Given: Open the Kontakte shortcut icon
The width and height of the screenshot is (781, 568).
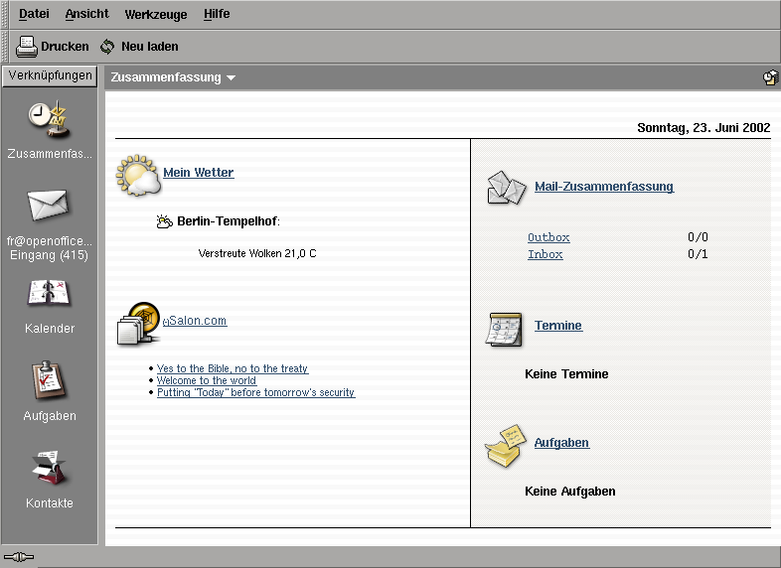Looking at the screenshot, I should point(49,468).
